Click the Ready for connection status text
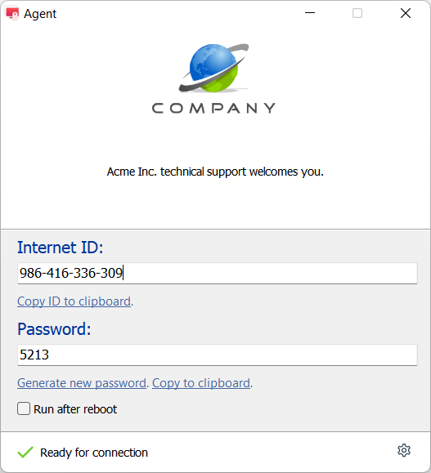 (94, 453)
